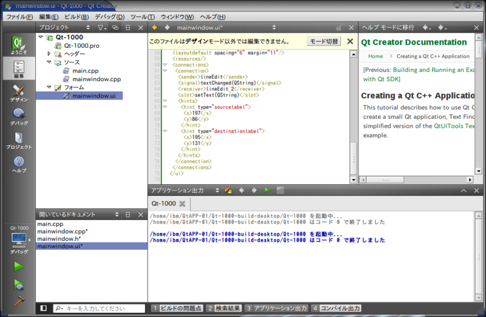Switch to Edit mode in sidebar
486x317 pixels.
click(19, 69)
